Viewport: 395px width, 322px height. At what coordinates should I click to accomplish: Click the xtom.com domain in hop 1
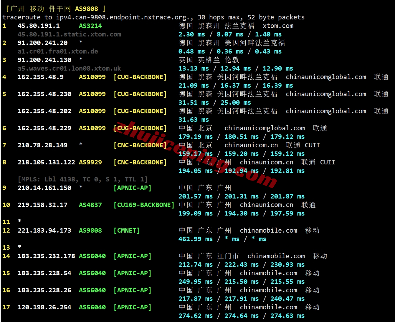point(278,26)
